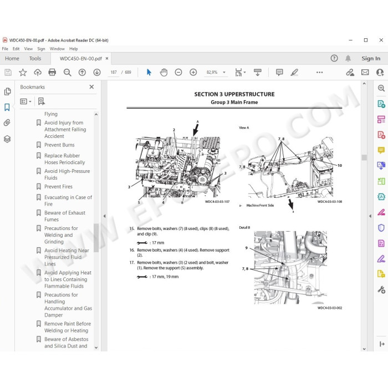Open the Help question icon
Screen dimensions: 388x388
click(x=334, y=58)
